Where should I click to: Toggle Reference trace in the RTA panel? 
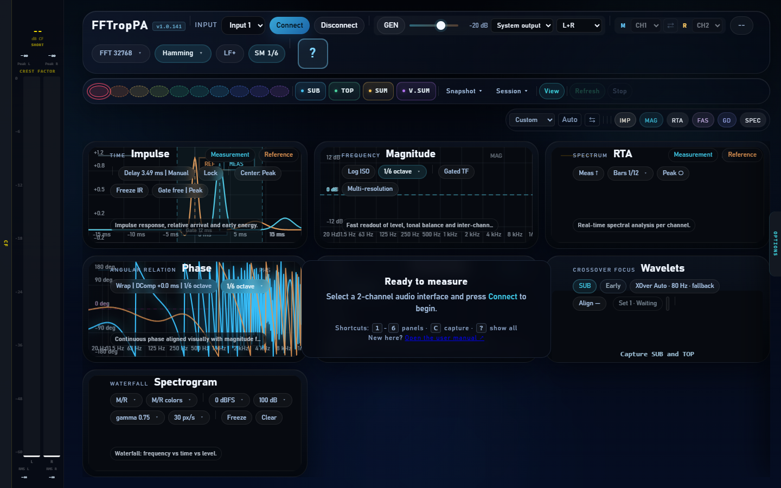[742, 155]
